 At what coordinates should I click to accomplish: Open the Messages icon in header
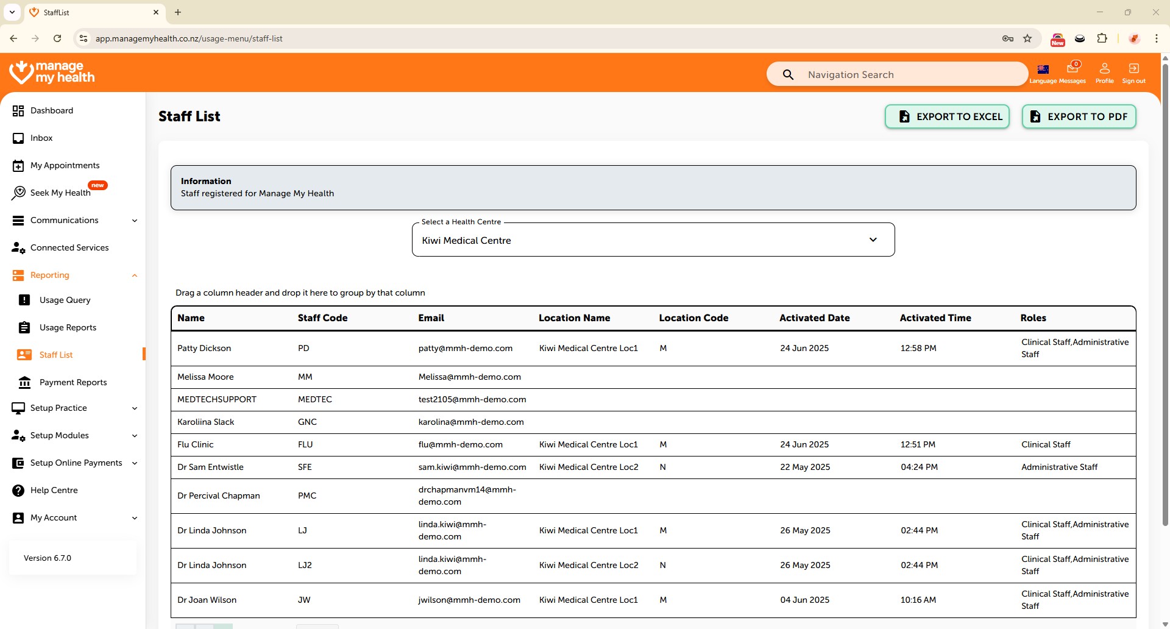1072,68
